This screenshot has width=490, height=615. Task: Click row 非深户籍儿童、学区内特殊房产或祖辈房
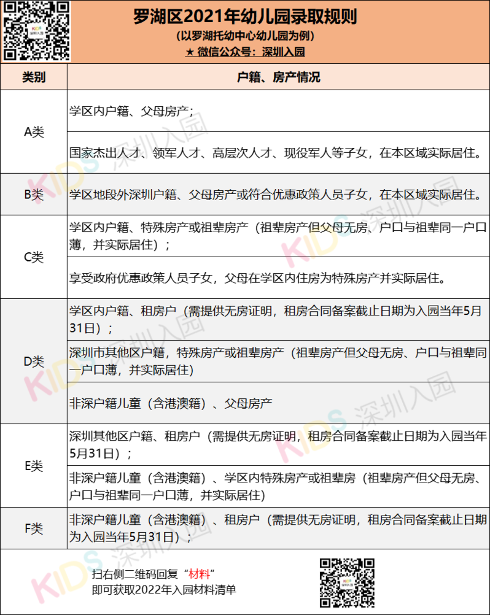click(279, 486)
